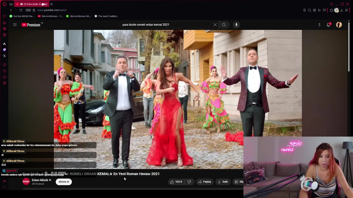
Task: Dislike the video
Action: [x=189, y=182]
